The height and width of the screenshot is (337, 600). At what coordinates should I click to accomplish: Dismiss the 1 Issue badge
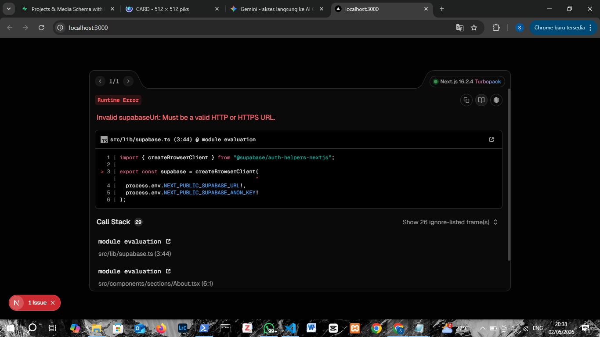(53, 303)
